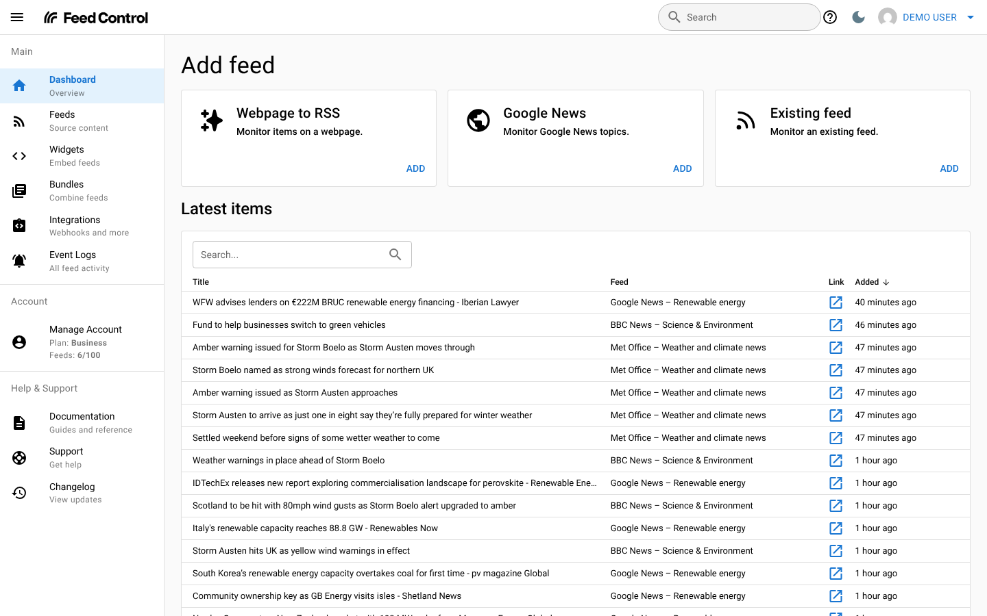This screenshot has width=987, height=616.
Task: Click the Latest items search magnifier icon
Action: tap(395, 255)
